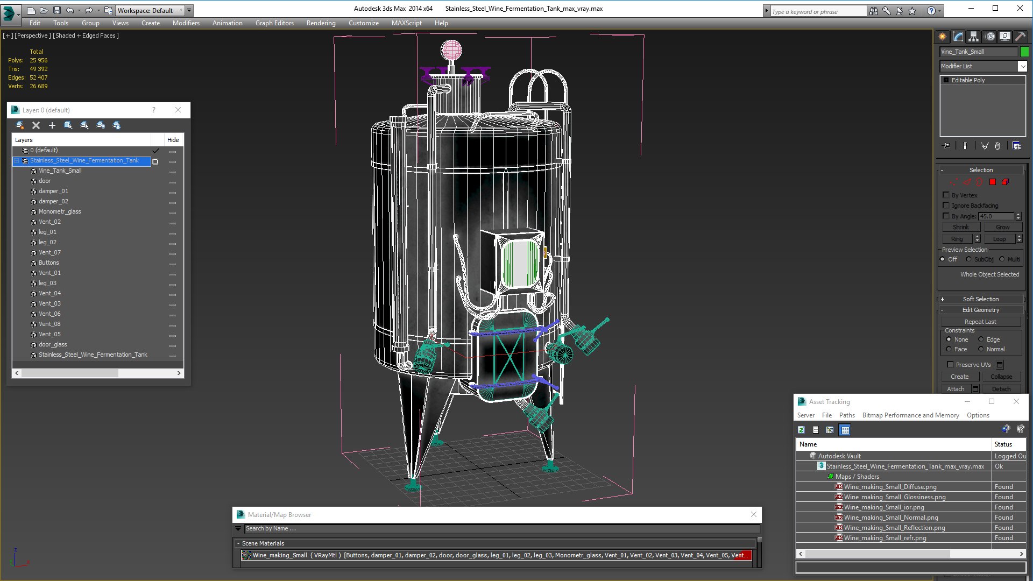The width and height of the screenshot is (1033, 581).
Task: Click Freeze/Unfreeze All Layers icon
Action: point(117,125)
